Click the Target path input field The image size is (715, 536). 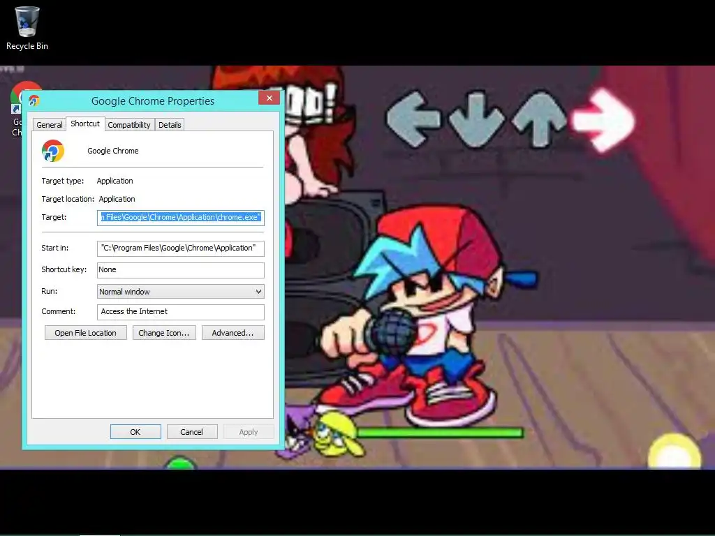pyautogui.click(x=181, y=218)
